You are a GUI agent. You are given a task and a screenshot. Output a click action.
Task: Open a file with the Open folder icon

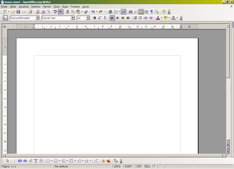(13, 12)
